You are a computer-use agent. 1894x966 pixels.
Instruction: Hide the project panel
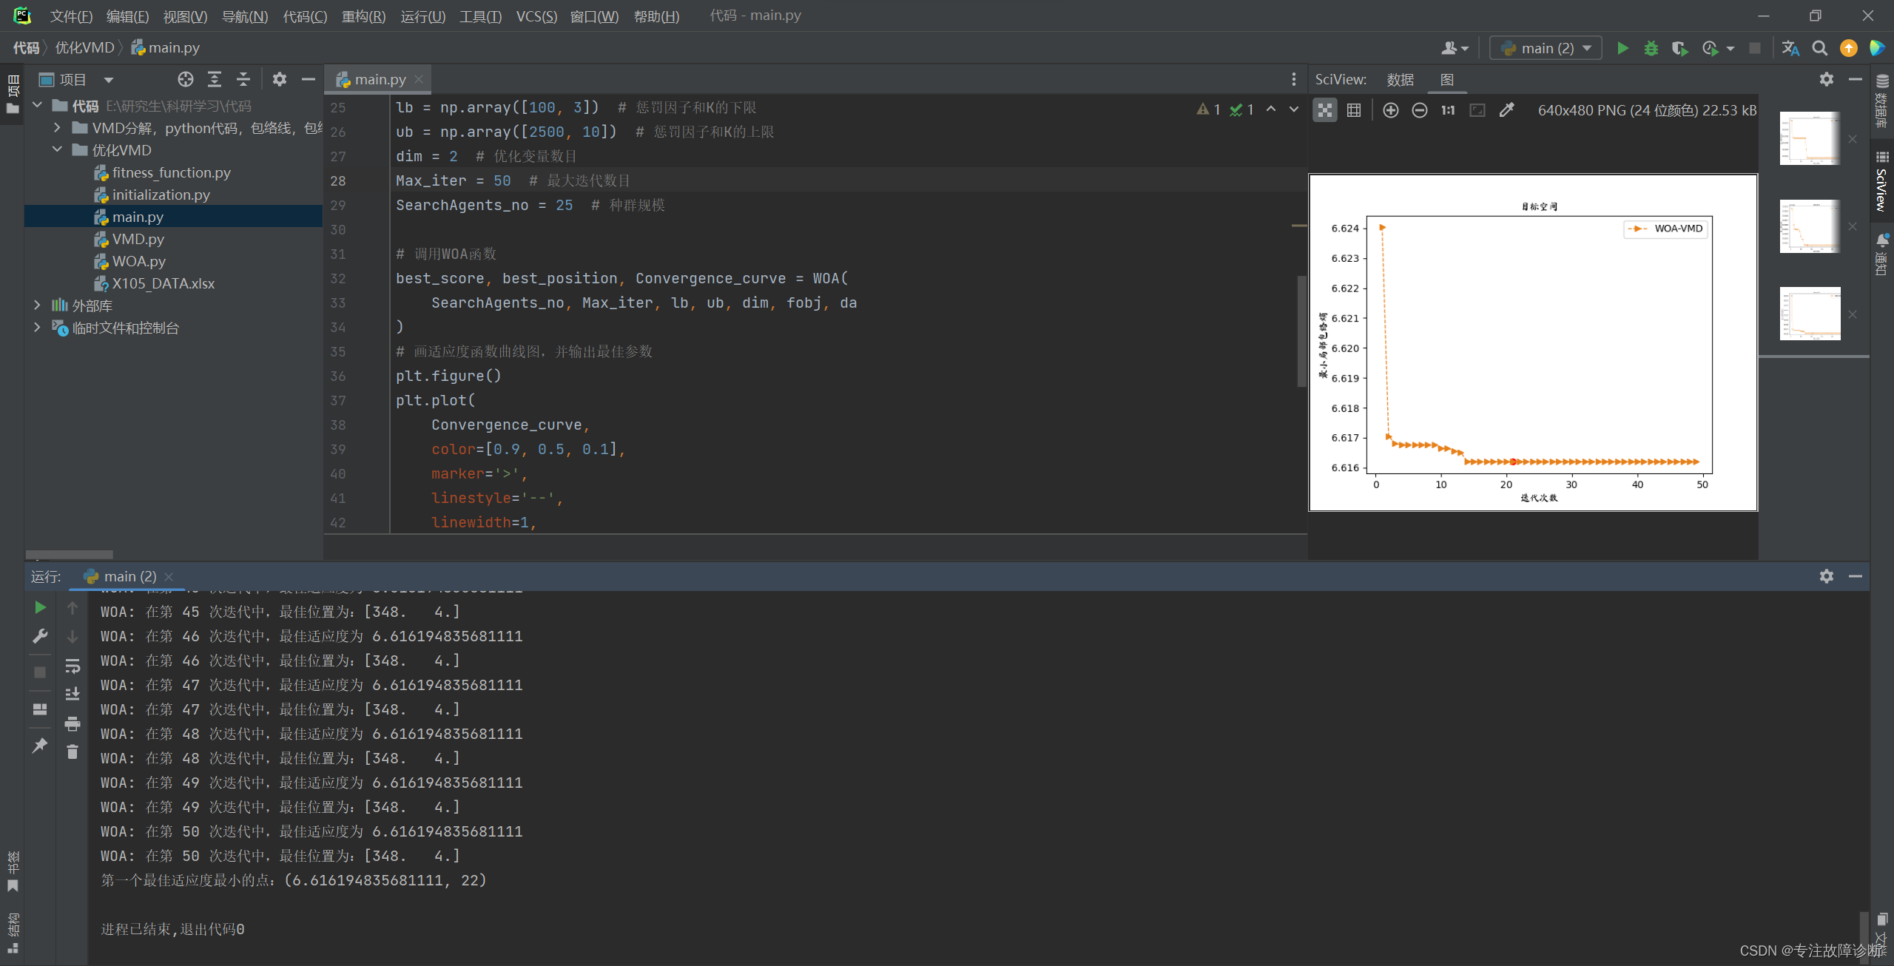pos(308,79)
